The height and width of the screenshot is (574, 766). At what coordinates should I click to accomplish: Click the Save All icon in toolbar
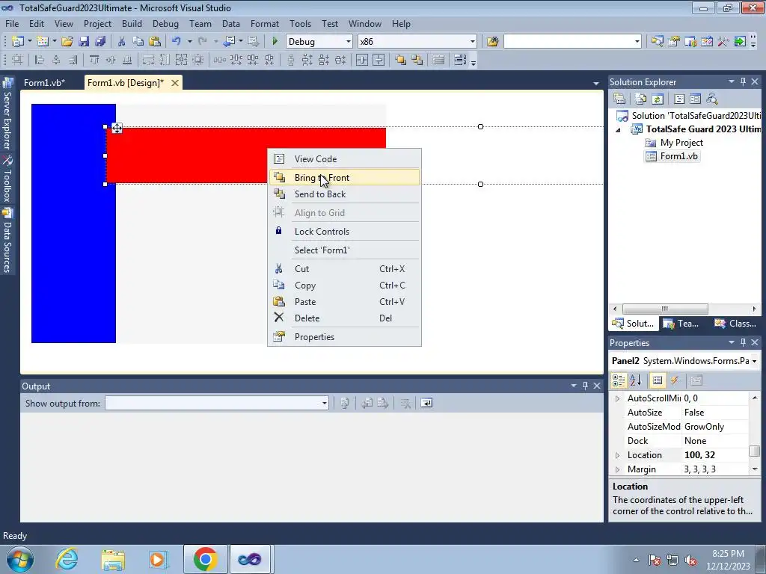coord(100,42)
